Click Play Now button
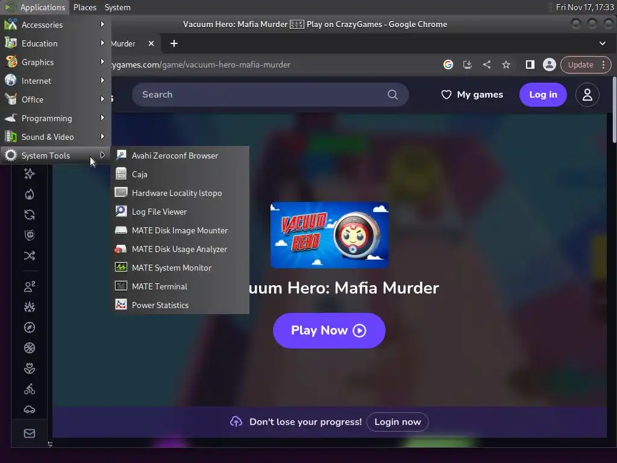617x463 pixels. [x=329, y=330]
